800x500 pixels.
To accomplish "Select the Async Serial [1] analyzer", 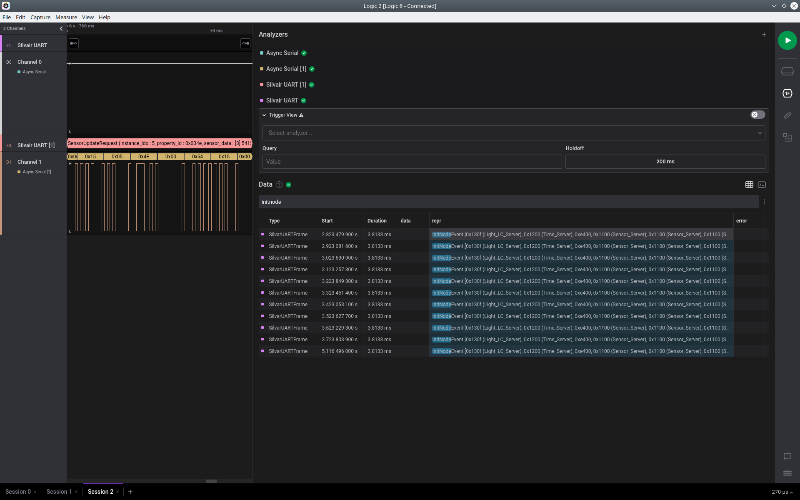I will point(286,69).
